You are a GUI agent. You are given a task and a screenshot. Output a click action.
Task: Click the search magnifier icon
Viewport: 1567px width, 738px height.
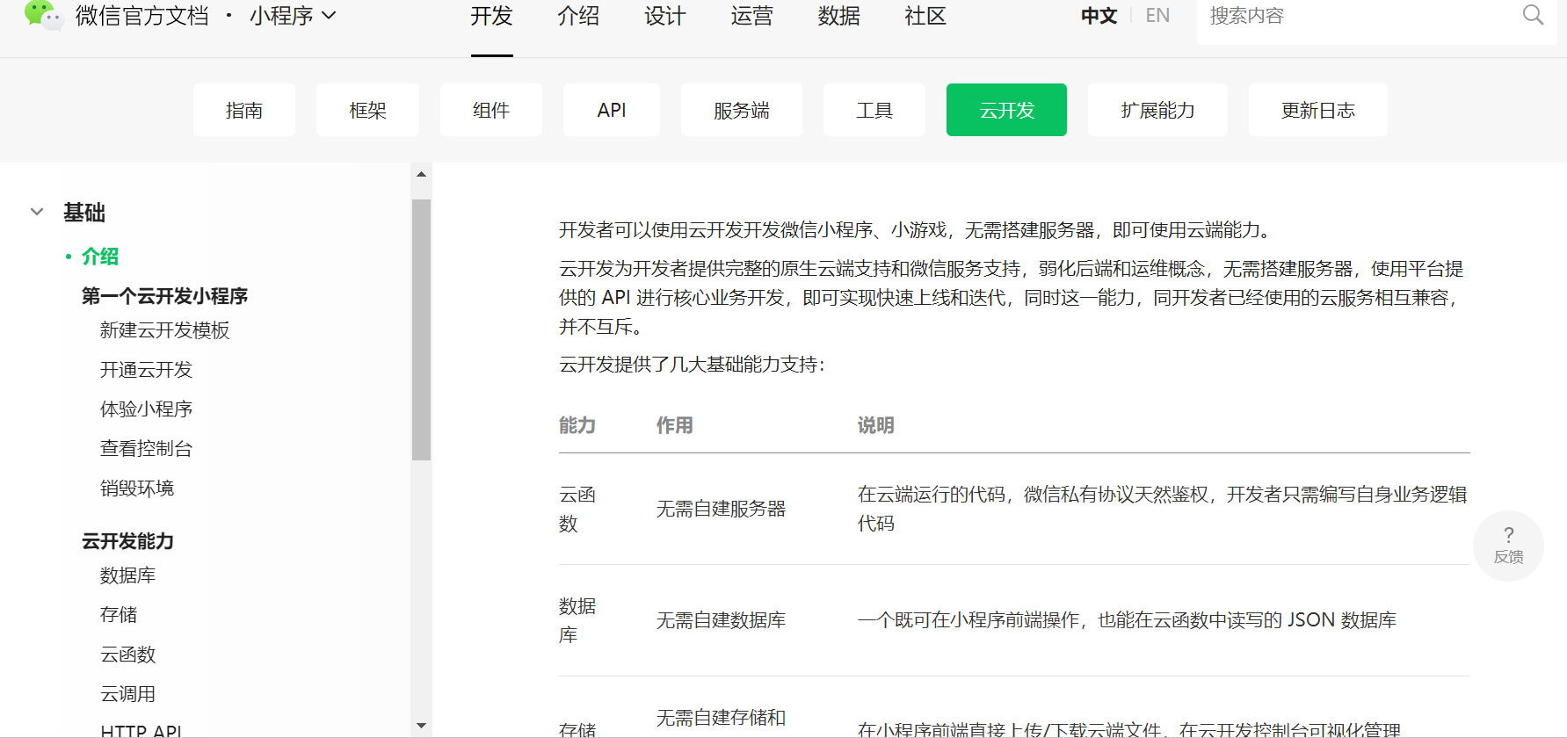(x=1533, y=15)
